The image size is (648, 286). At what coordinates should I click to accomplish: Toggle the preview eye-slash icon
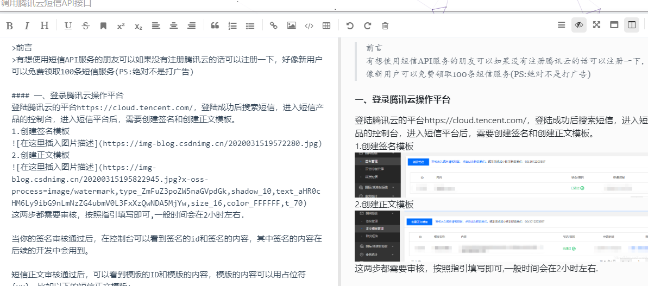click(x=579, y=25)
